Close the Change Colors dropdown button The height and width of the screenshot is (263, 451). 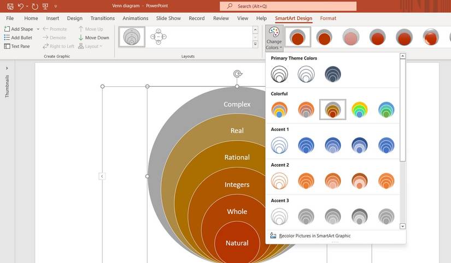point(274,38)
